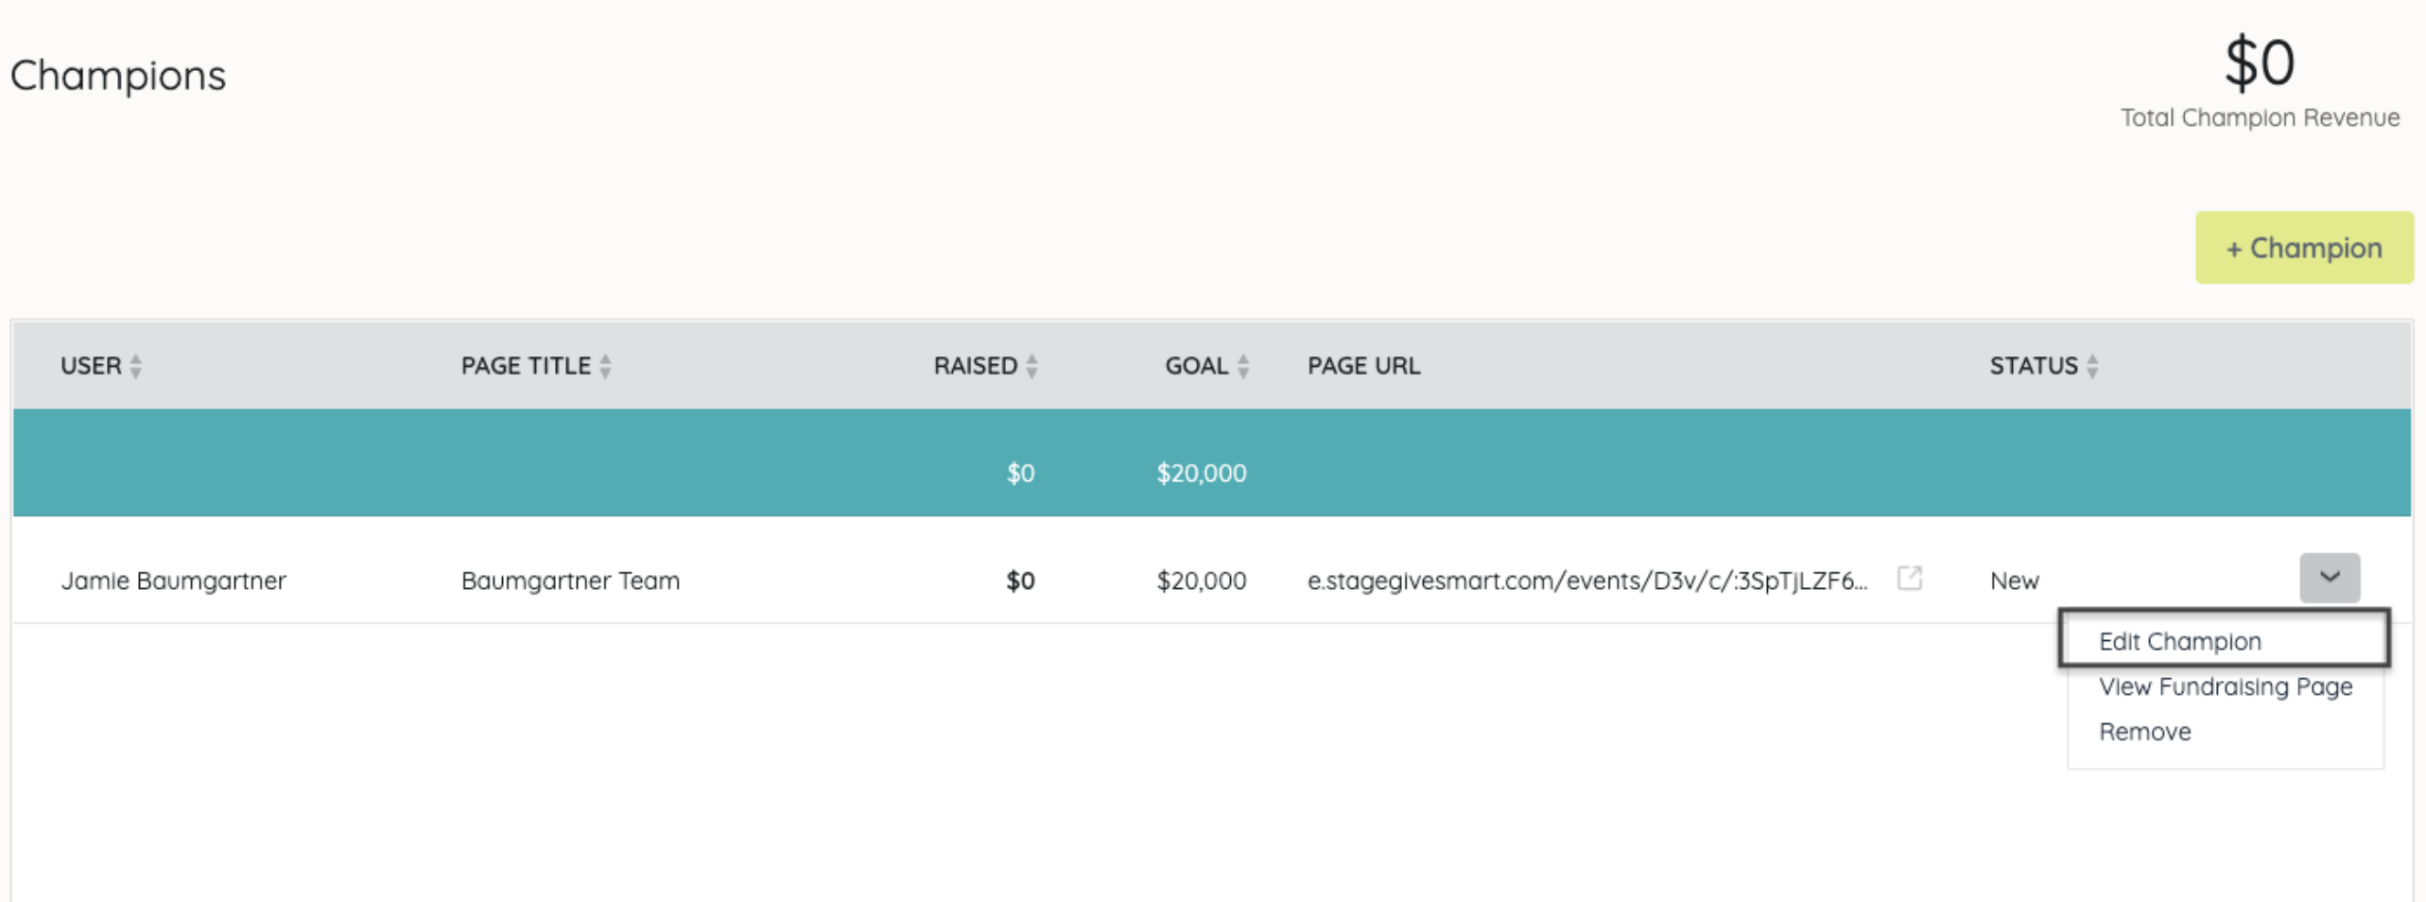Choose View Fundraising Page menu option

[x=2225, y=686]
